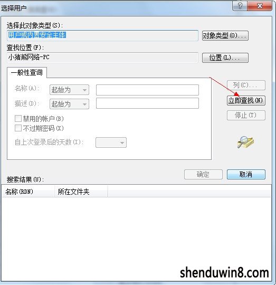The height and width of the screenshot is (285, 276).
Task: Open the 名称 condition dropdown 起始为
Action: pos(70,90)
